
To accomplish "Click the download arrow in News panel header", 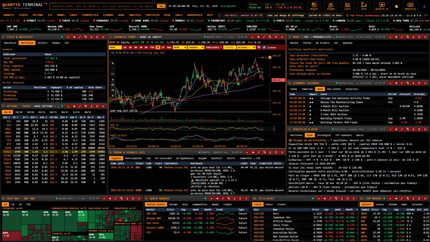I will 413,37.
